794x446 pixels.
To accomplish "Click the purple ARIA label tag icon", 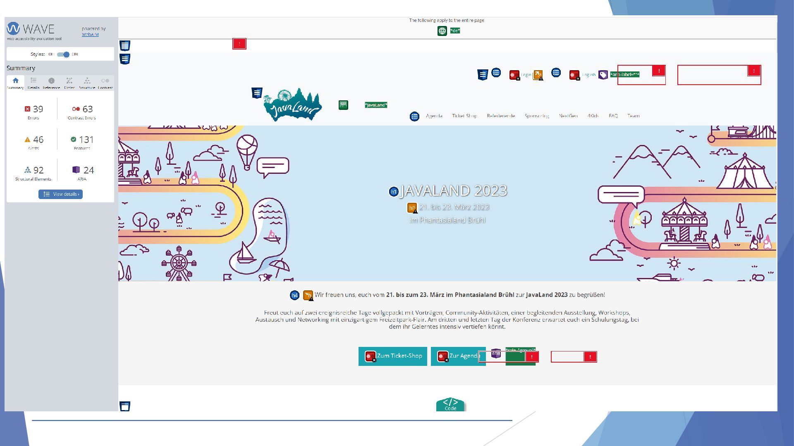I will (x=603, y=75).
